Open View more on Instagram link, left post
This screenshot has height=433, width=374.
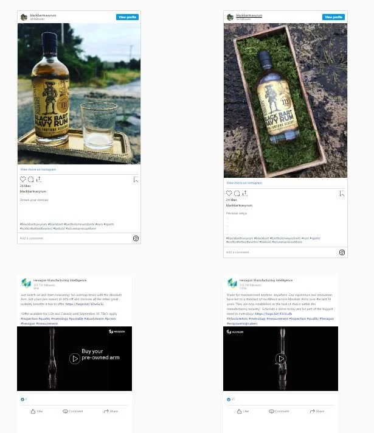point(38,169)
